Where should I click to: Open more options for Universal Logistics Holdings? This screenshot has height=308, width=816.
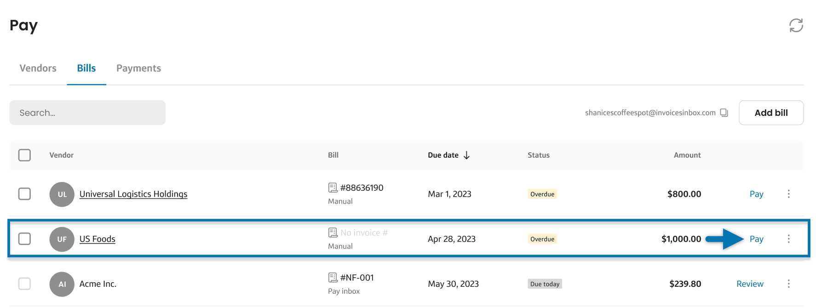[x=788, y=194]
